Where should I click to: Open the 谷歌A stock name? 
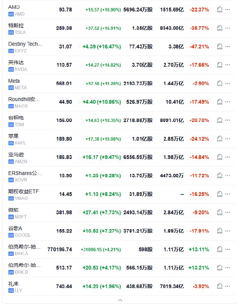point(15,228)
